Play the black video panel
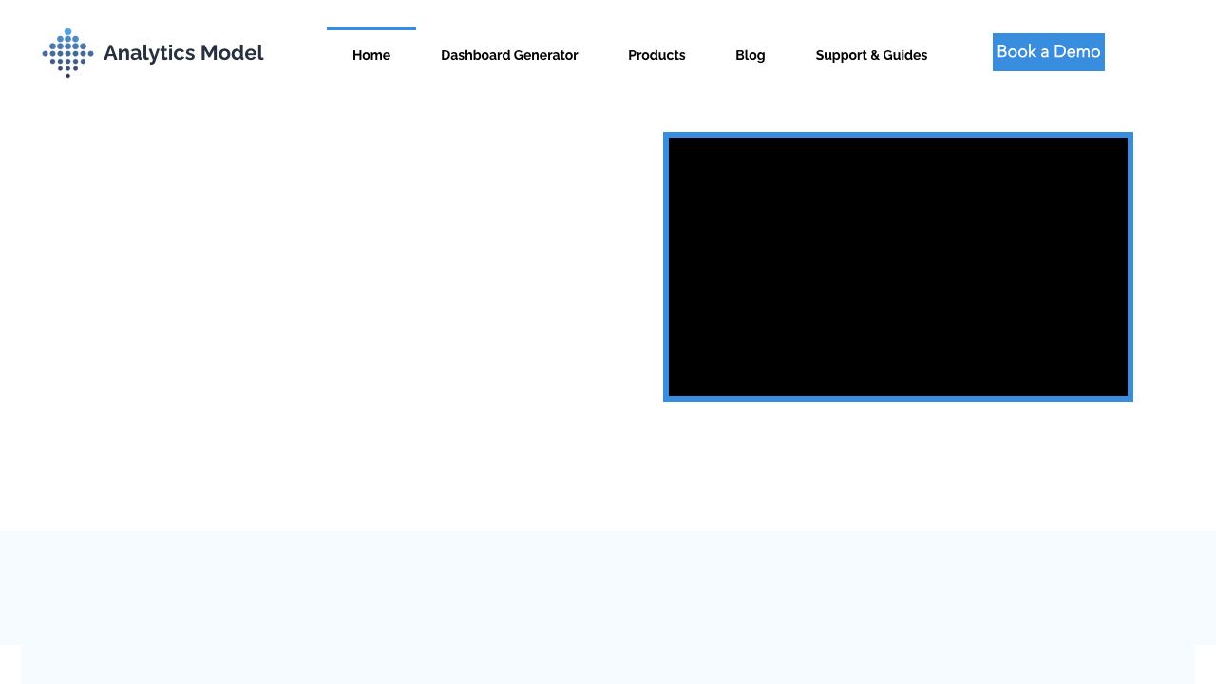This screenshot has width=1216, height=684. pos(898,267)
